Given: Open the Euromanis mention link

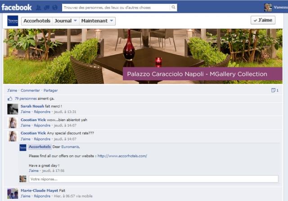Looking at the screenshot, I should click(70, 147).
